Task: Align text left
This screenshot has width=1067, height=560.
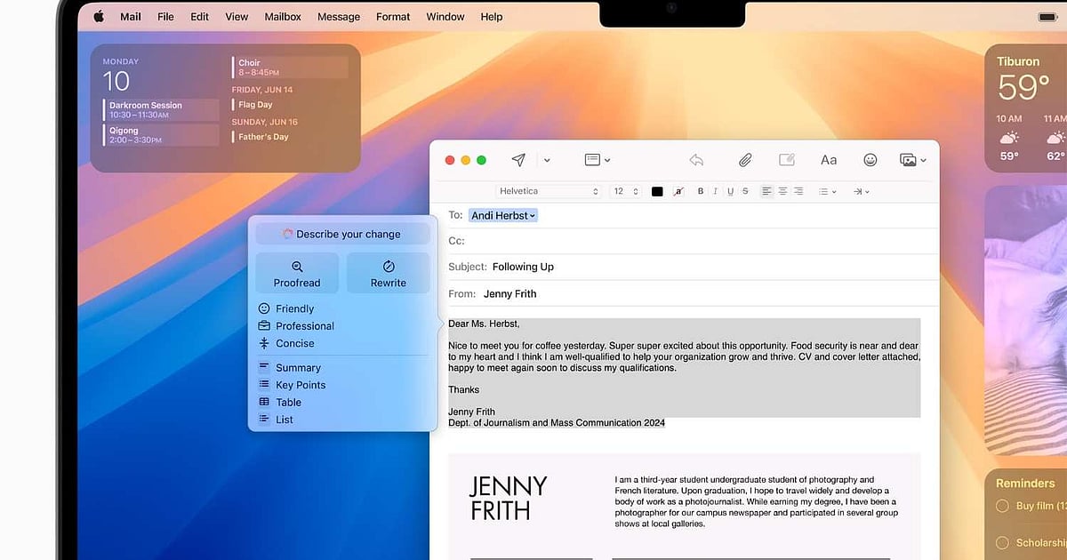Action: pyautogui.click(x=766, y=191)
